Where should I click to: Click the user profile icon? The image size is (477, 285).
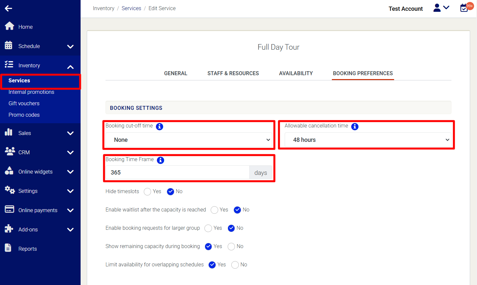point(437,8)
